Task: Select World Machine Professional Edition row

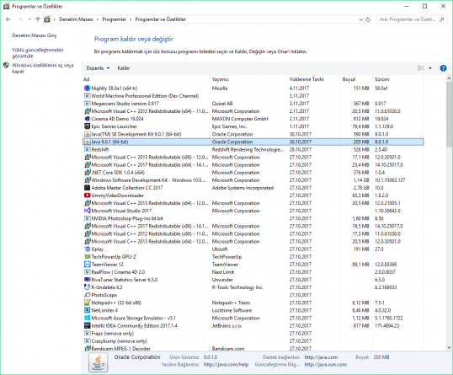Action: click(253, 96)
